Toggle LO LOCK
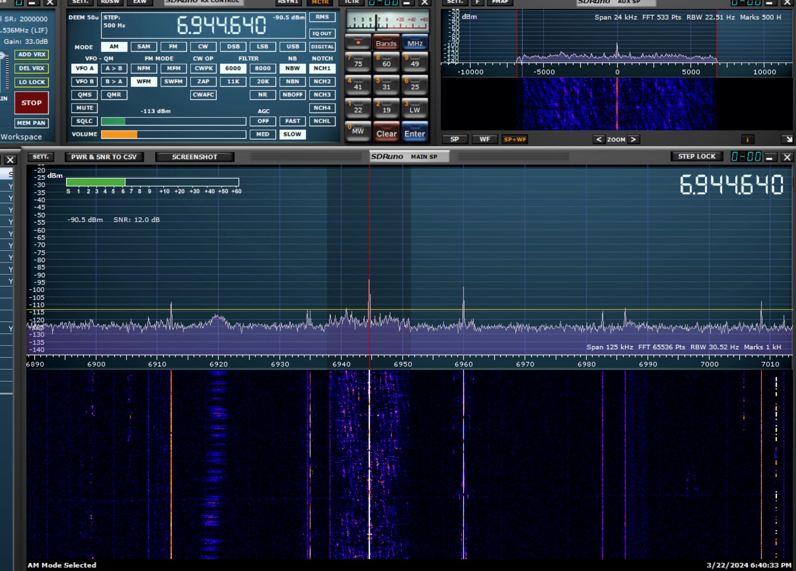The width and height of the screenshot is (796, 571). pos(32,82)
